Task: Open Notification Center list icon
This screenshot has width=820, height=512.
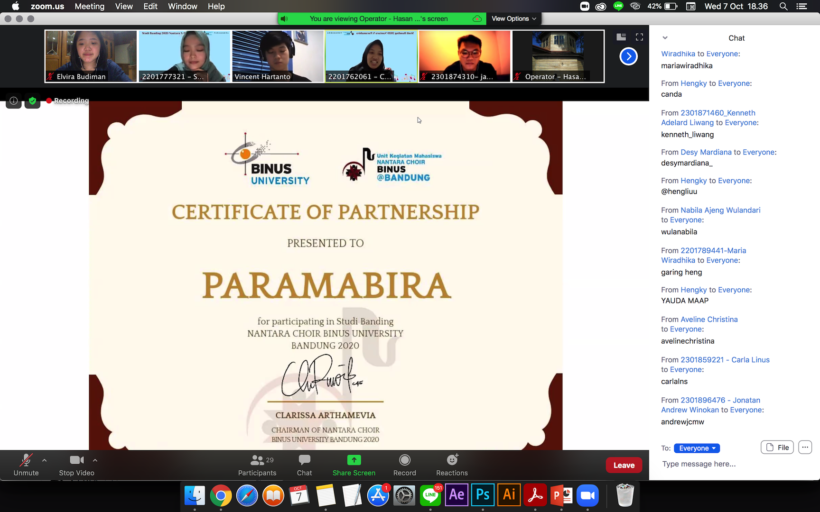Action: pos(802,6)
